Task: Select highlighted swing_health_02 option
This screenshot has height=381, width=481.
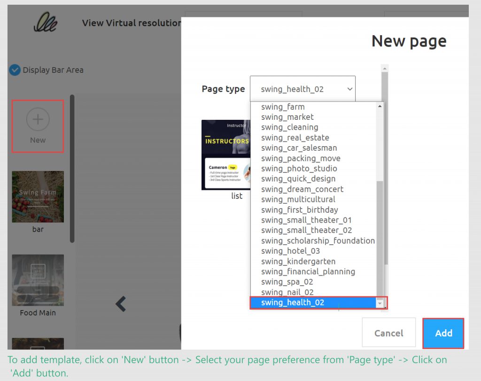Action: (313, 303)
